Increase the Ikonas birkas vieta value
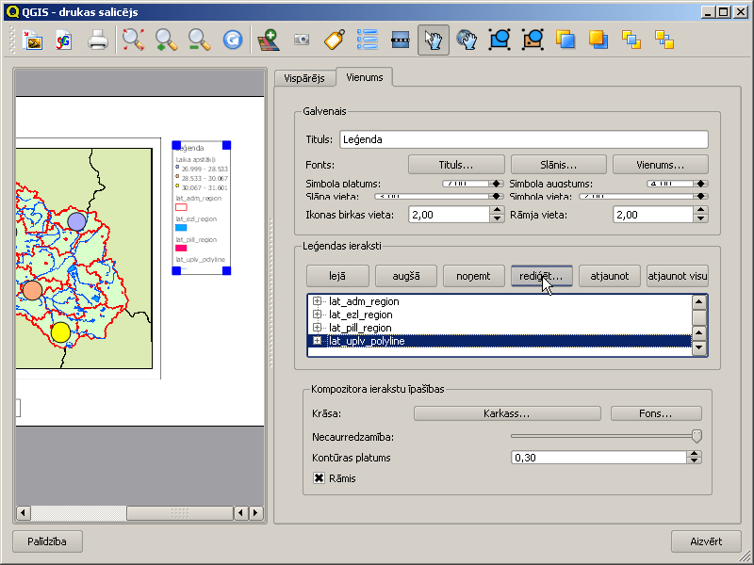 point(497,210)
